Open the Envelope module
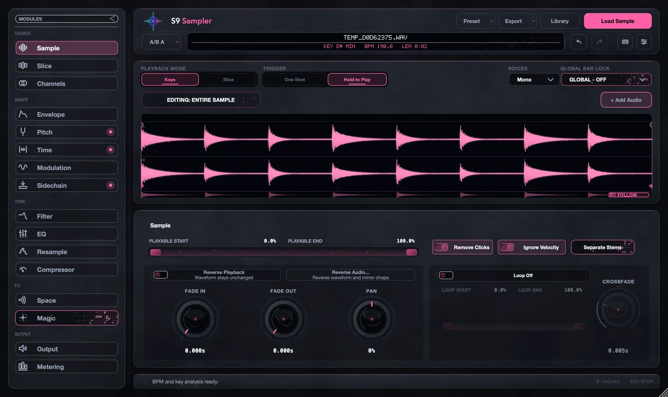668x397 pixels. coord(67,114)
